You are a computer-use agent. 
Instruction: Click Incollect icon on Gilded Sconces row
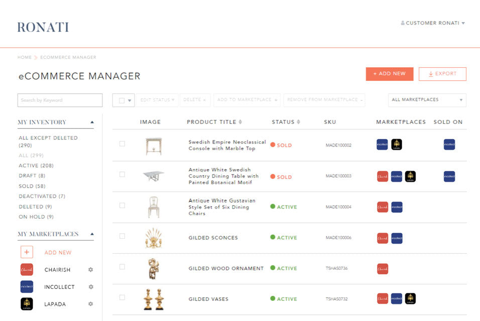point(397,238)
